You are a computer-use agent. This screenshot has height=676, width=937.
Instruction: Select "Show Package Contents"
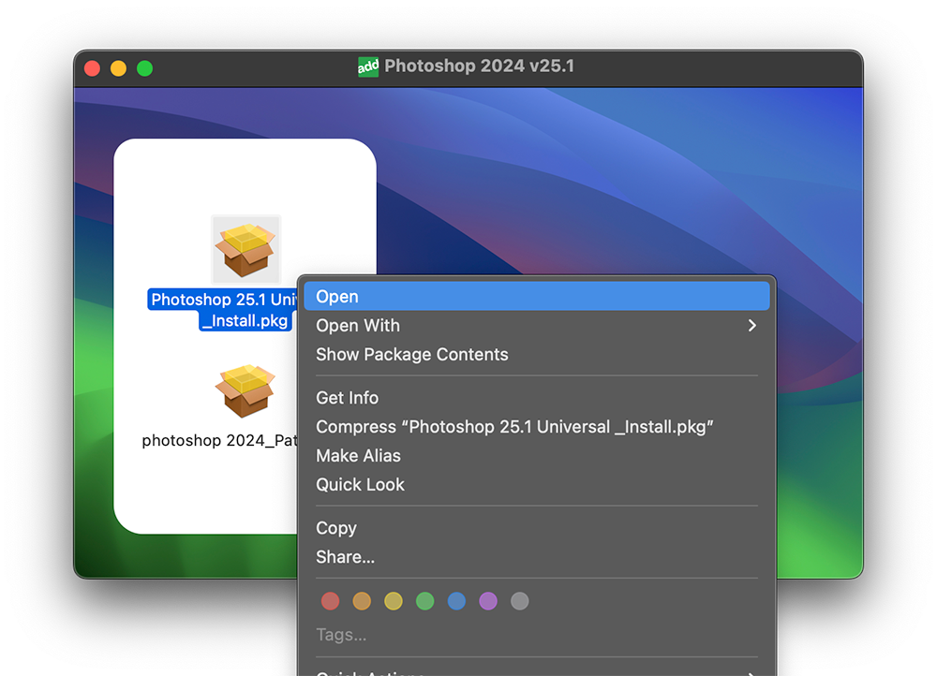click(412, 354)
